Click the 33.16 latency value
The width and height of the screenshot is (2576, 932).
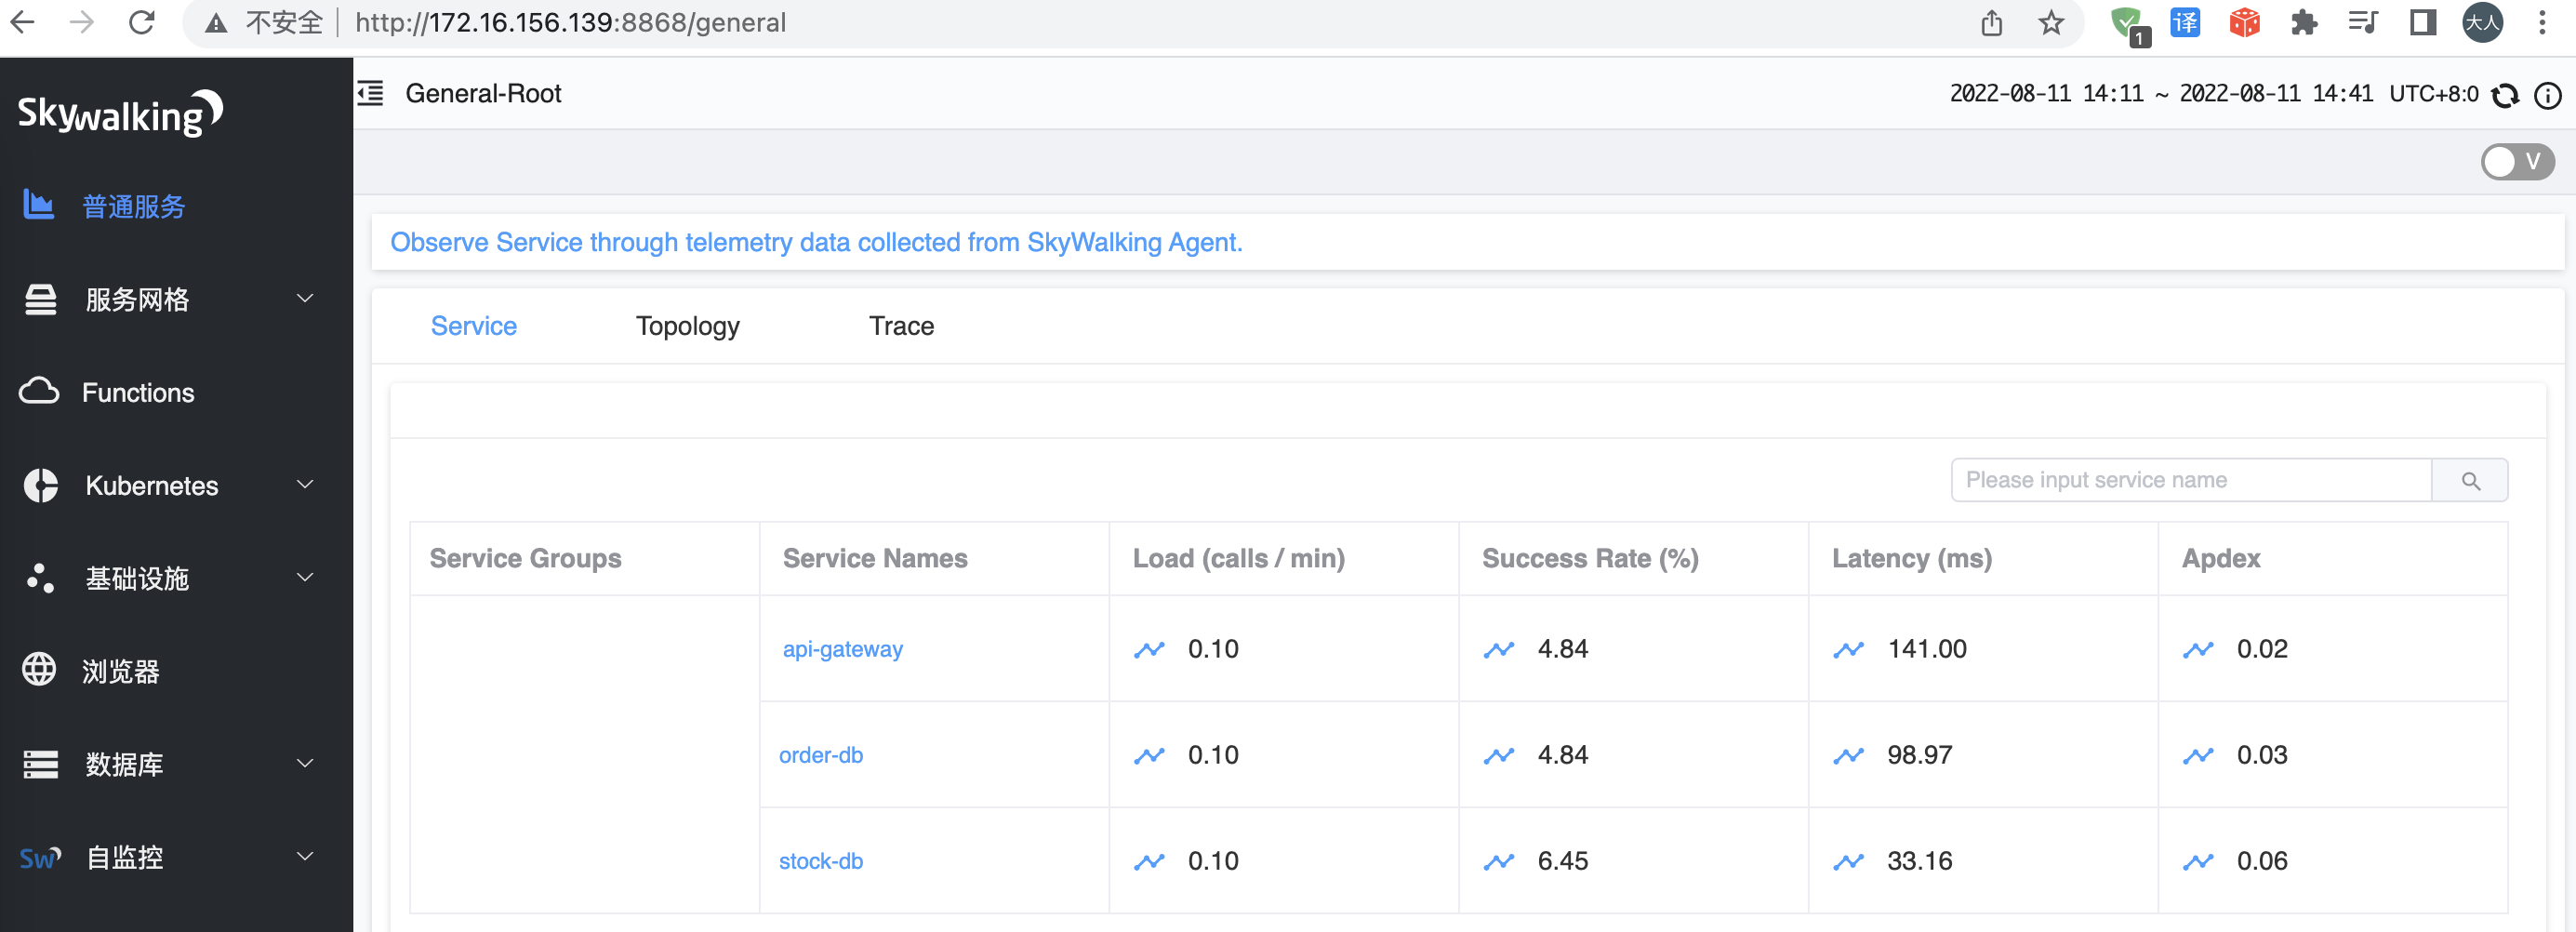pyautogui.click(x=1919, y=861)
